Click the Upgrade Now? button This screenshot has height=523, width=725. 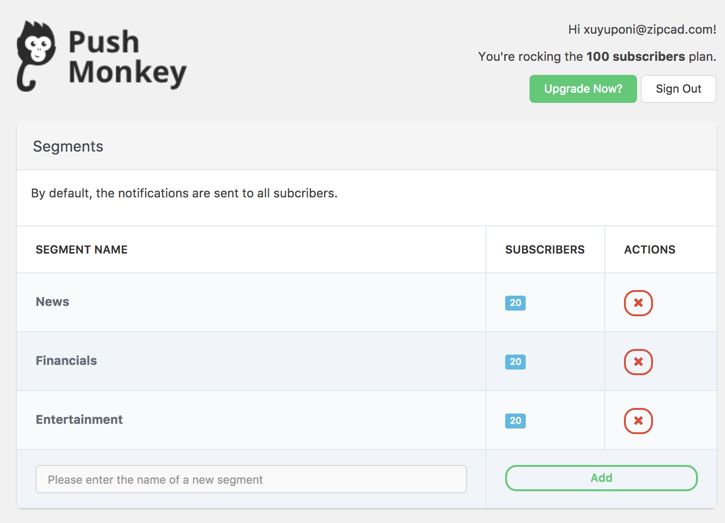(583, 89)
